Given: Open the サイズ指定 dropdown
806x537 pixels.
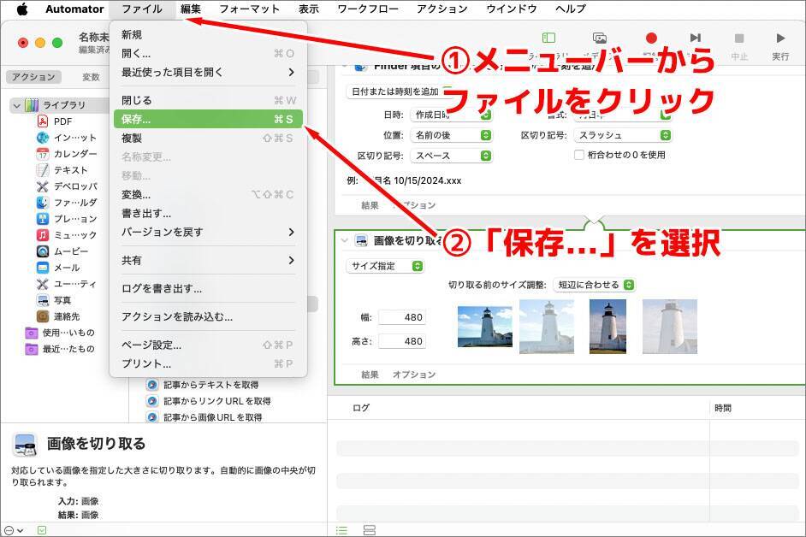Looking at the screenshot, I should 386,266.
